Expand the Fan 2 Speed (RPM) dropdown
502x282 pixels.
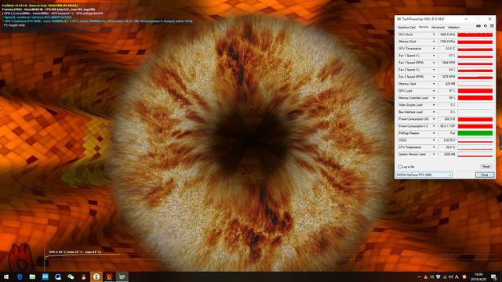coord(434,77)
